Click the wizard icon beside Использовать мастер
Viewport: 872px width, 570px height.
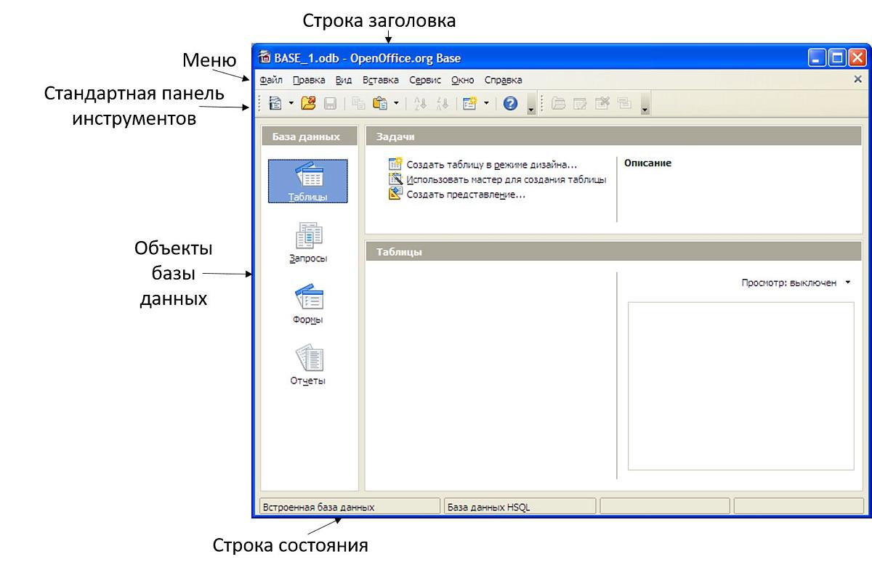click(x=395, y=179)
